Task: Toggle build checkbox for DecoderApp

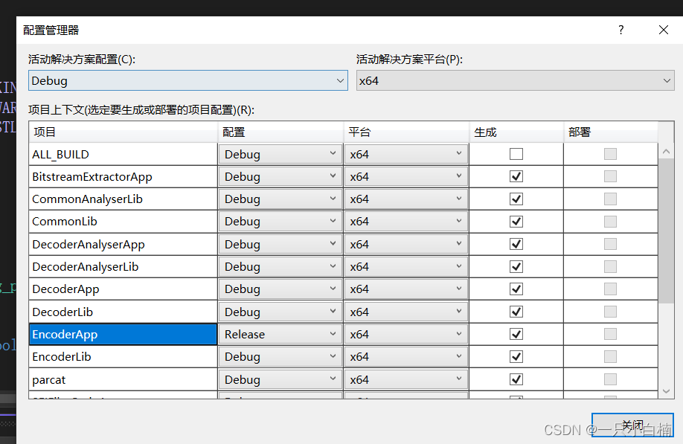Action: [516, 289]
